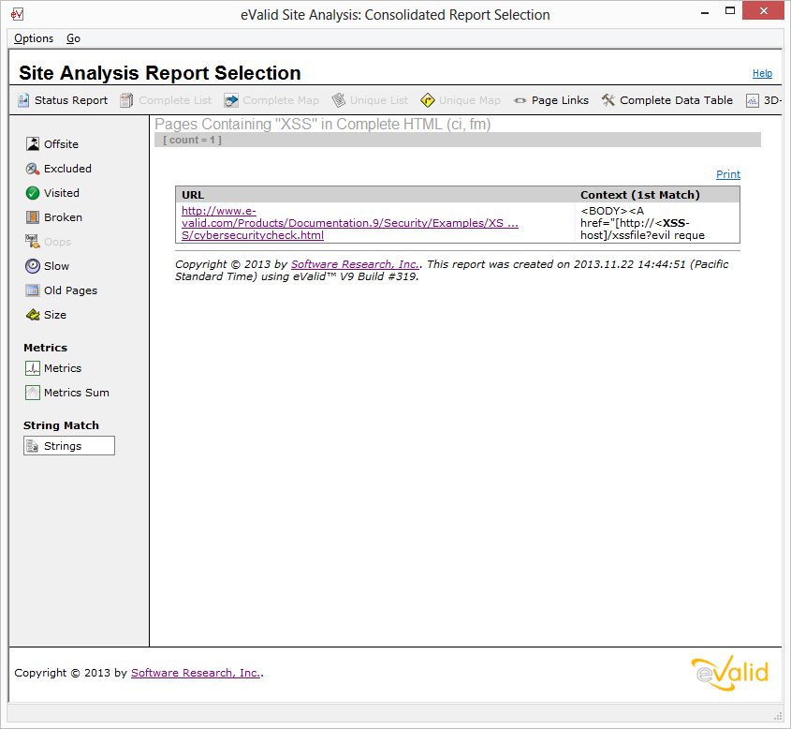The image size is (791, 729).
Task: Click the Offsite icon in sidebar
Action: point(33,144)
